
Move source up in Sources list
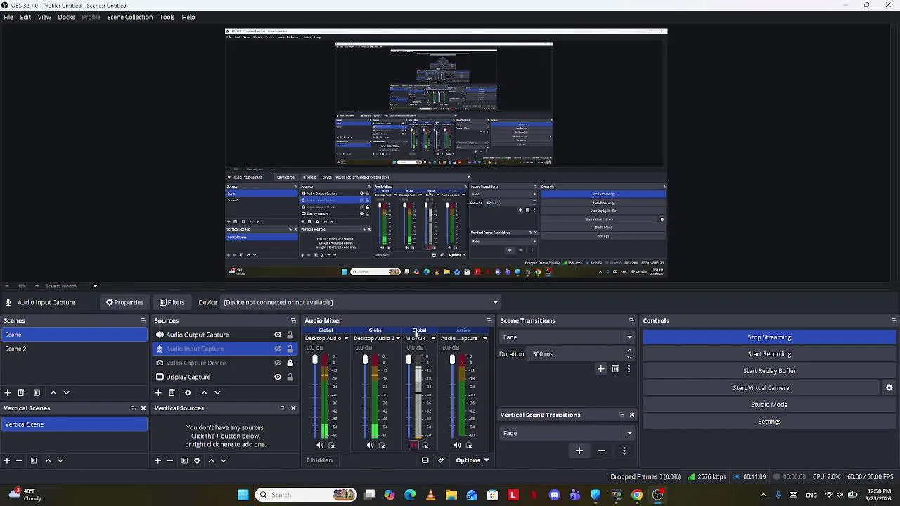pyautogui.click(x=204, y=393)
